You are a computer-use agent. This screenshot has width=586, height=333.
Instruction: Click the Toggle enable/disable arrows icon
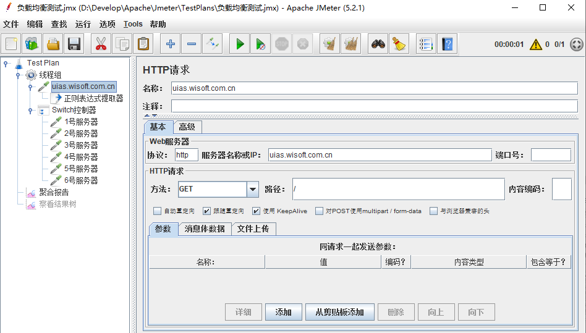[212, 44]
